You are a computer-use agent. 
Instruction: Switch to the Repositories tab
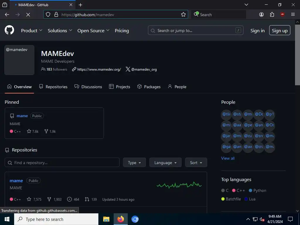coord(53,87)
